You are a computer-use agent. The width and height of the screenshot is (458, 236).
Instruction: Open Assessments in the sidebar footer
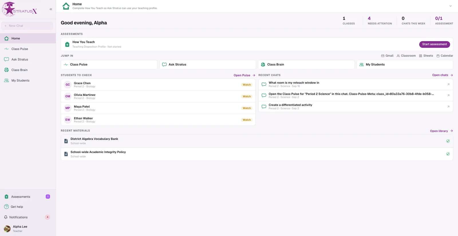[27, 197]
